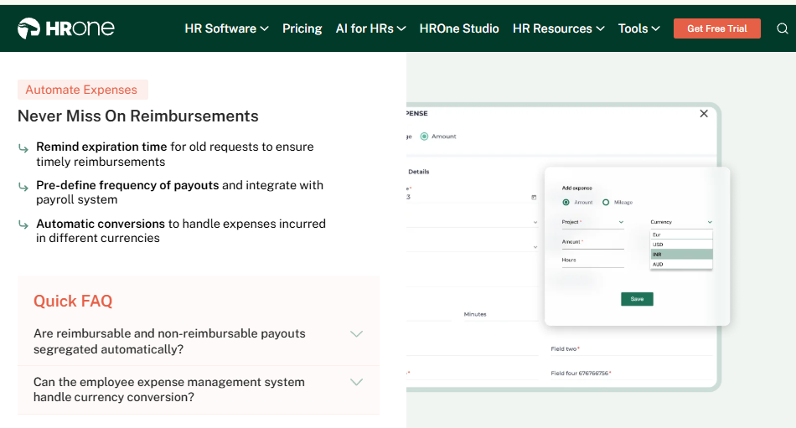Select the Mileage radio button
The image size is (796, 428).
[606, 202]
